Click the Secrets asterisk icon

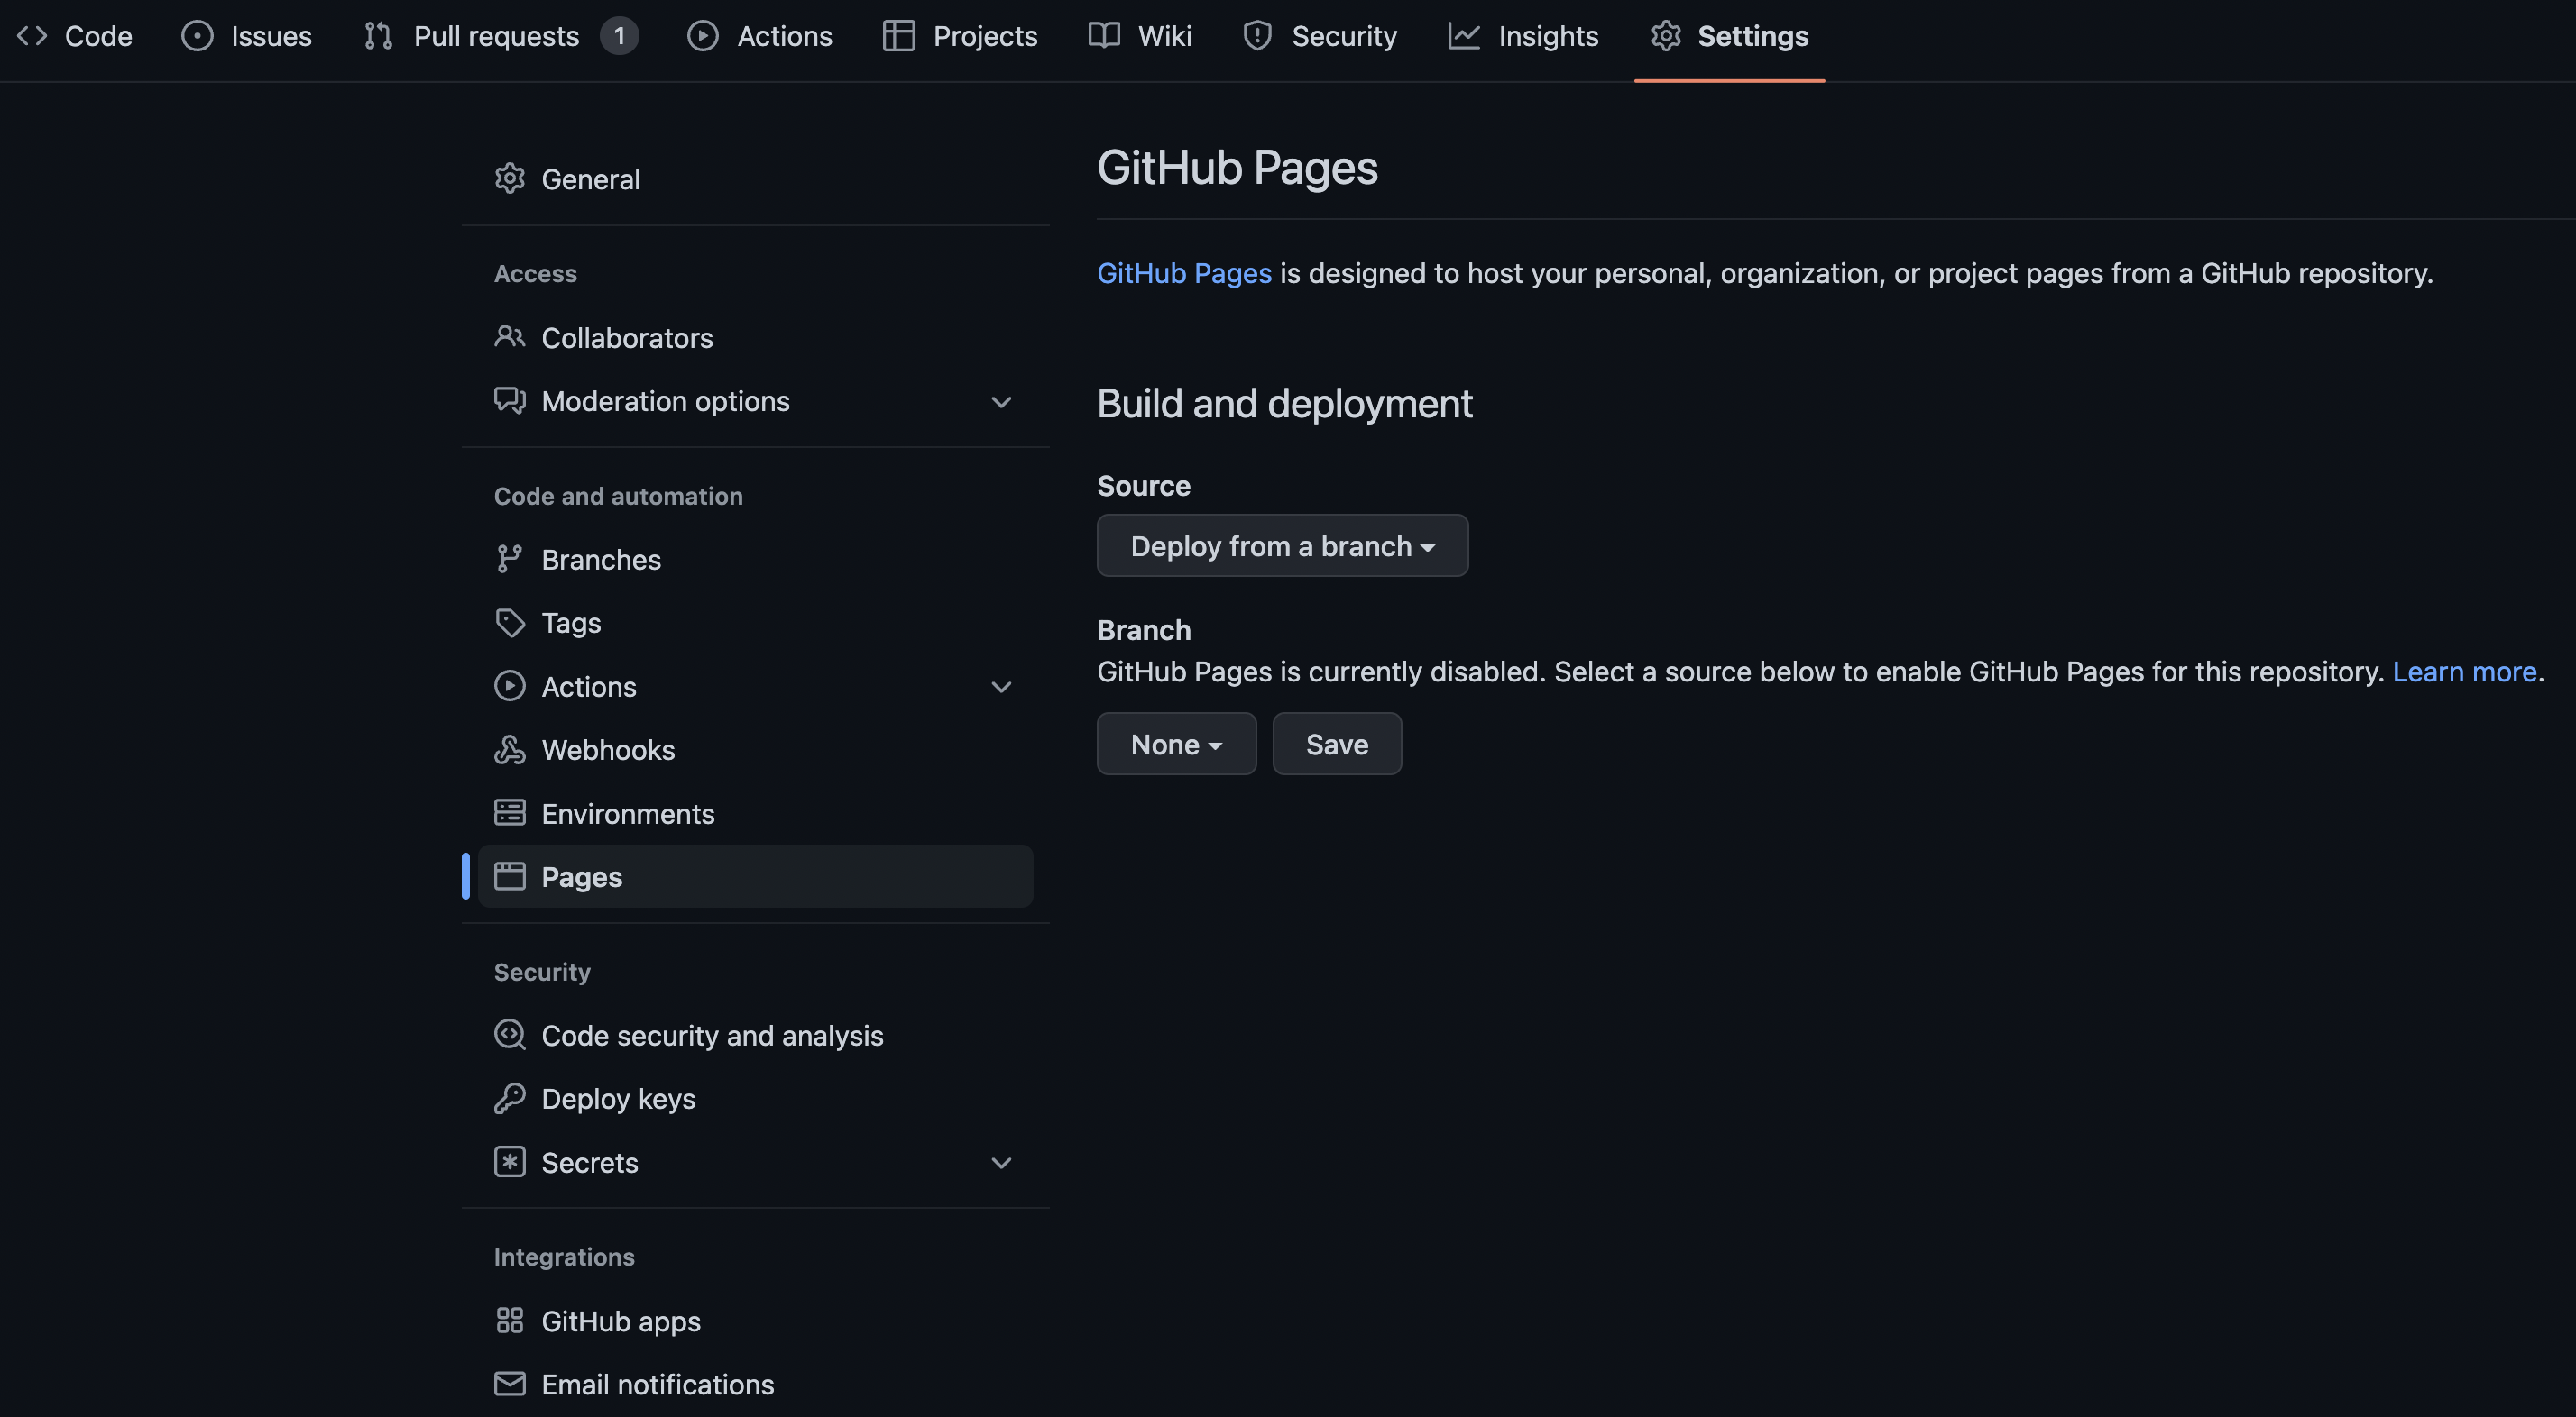click(x=510, y=1161)
